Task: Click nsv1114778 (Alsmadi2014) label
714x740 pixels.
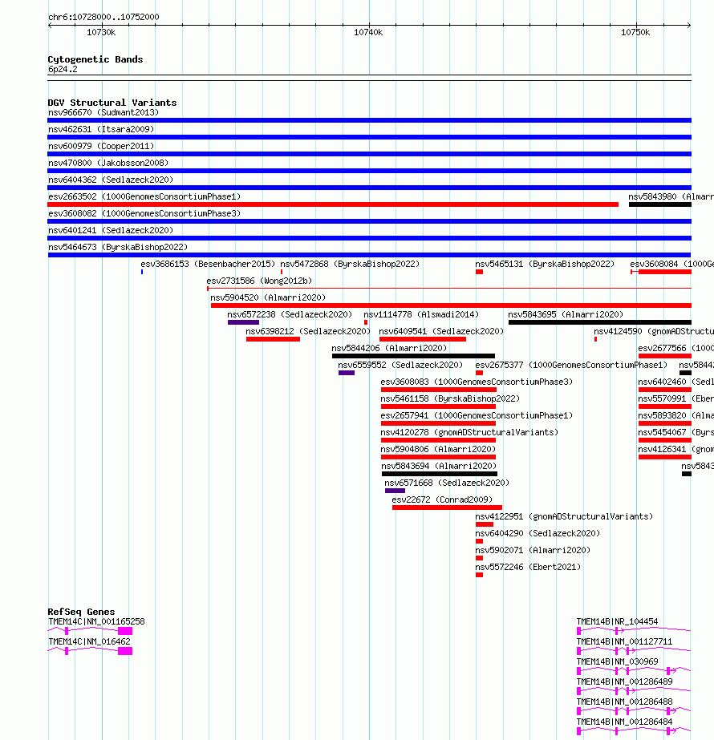Action: 421,314
